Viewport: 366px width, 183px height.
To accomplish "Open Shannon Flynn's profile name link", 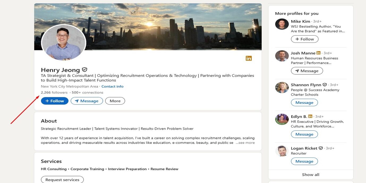I will [x=306, y=85].
